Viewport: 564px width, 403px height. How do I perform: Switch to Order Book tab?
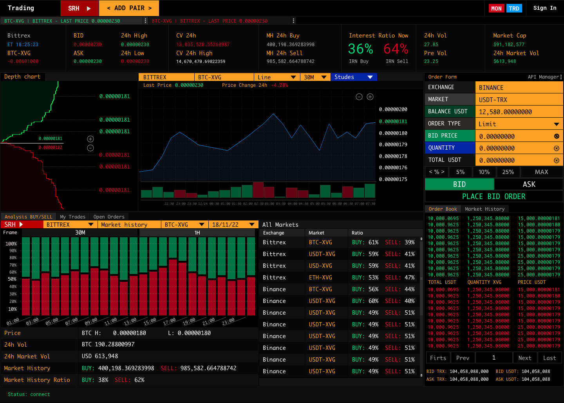tap(443, 209)
